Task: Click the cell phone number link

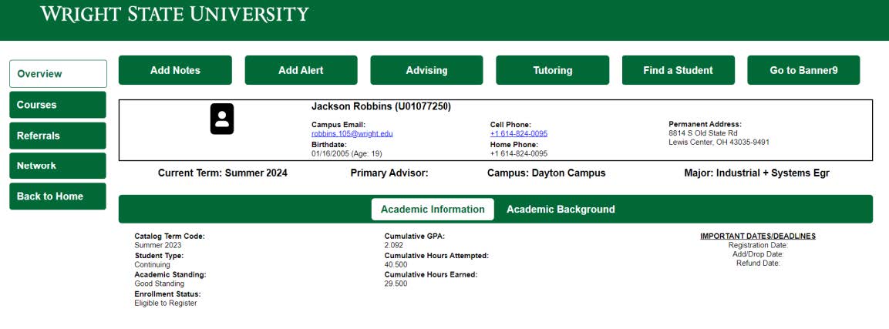Action: coord(518,133)
